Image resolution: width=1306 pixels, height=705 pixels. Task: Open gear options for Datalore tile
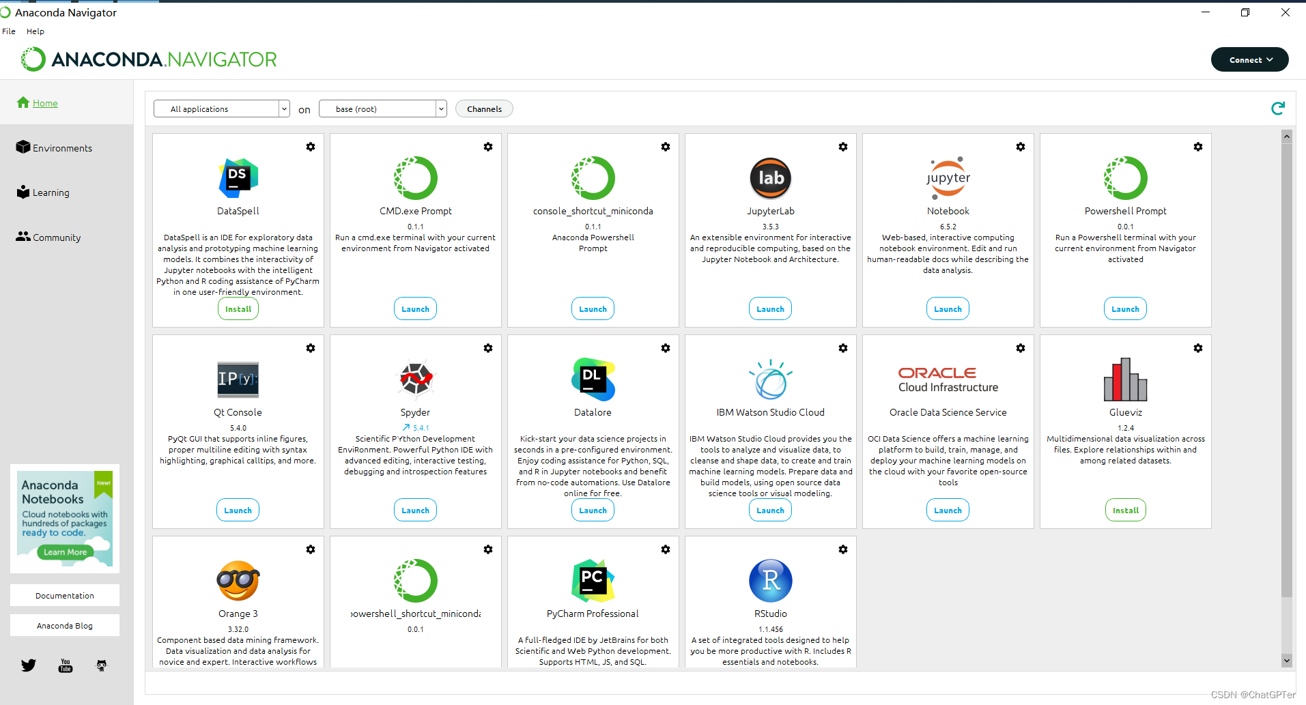[666, 348]
